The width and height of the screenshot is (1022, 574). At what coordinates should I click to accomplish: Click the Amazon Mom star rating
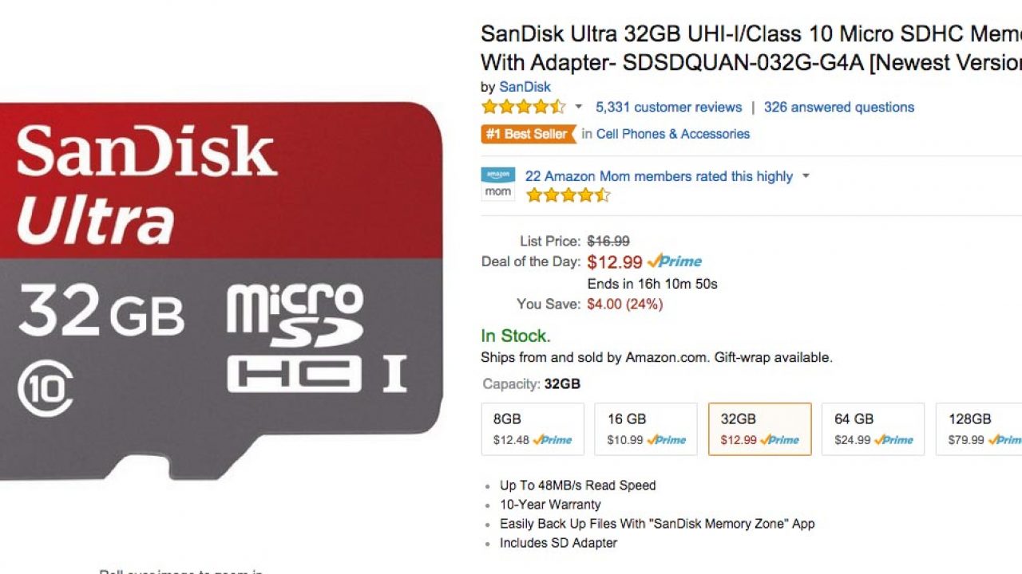coord(567,195)
